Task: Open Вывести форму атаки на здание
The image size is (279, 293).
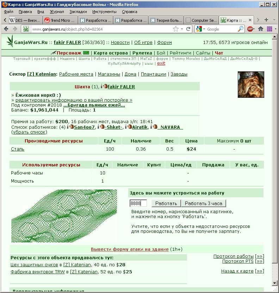Action: click(130, 249)
